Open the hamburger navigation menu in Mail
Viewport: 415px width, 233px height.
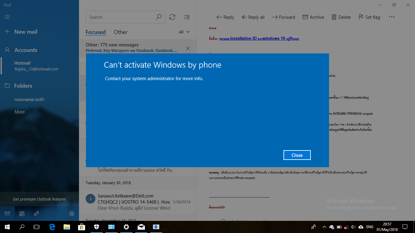point(7,17)
